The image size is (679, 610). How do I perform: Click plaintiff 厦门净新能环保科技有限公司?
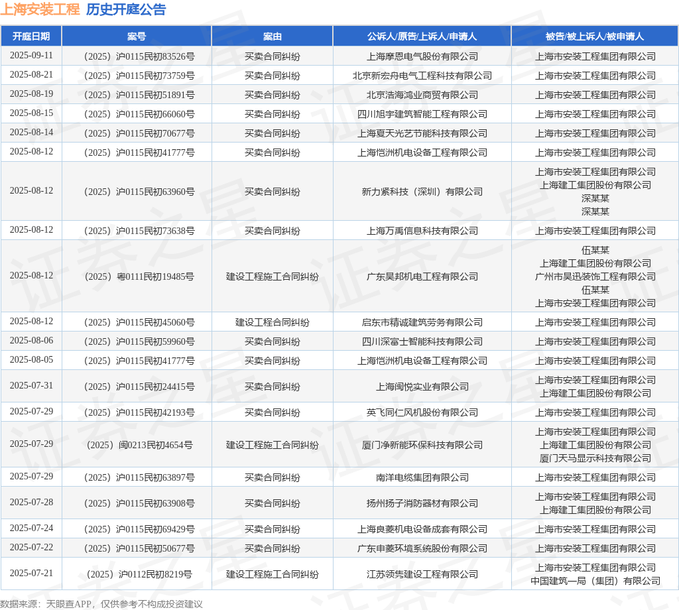(422, 445)
